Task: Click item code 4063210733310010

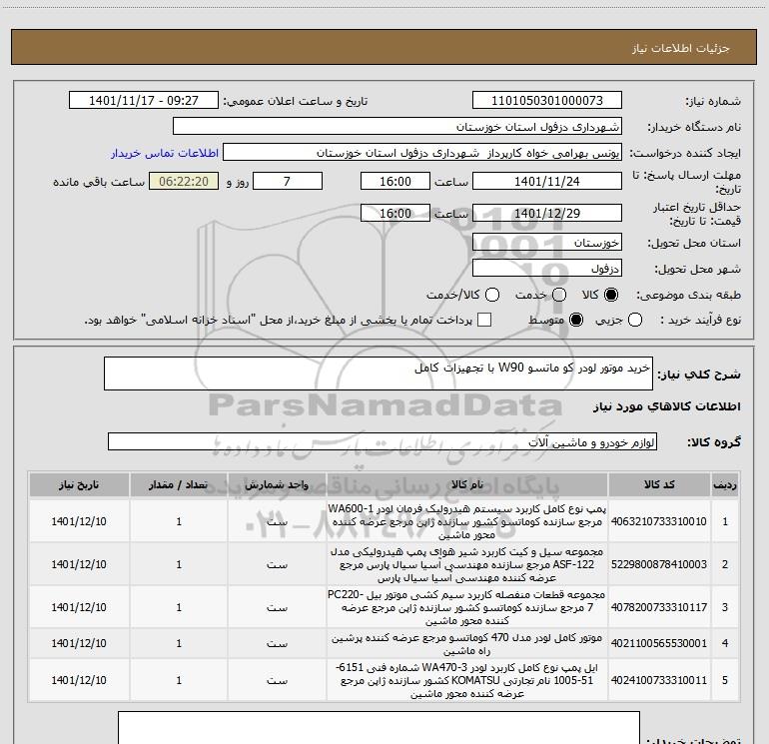Action: pos(659,521)
